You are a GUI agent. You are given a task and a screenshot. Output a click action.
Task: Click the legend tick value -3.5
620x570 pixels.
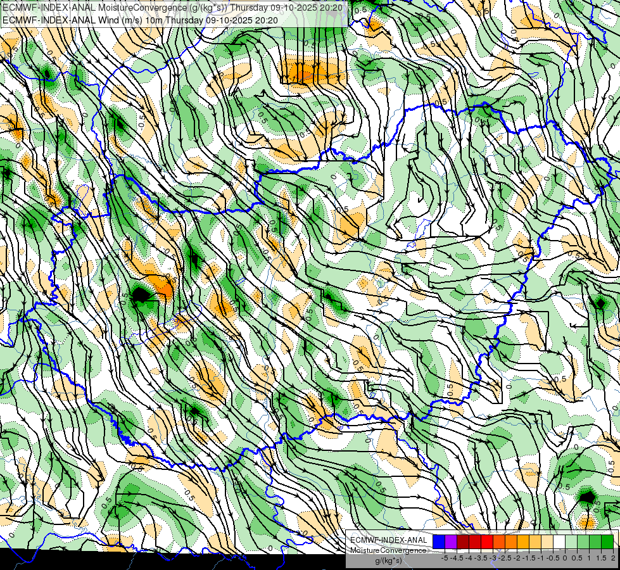click(x=481, y=558)
